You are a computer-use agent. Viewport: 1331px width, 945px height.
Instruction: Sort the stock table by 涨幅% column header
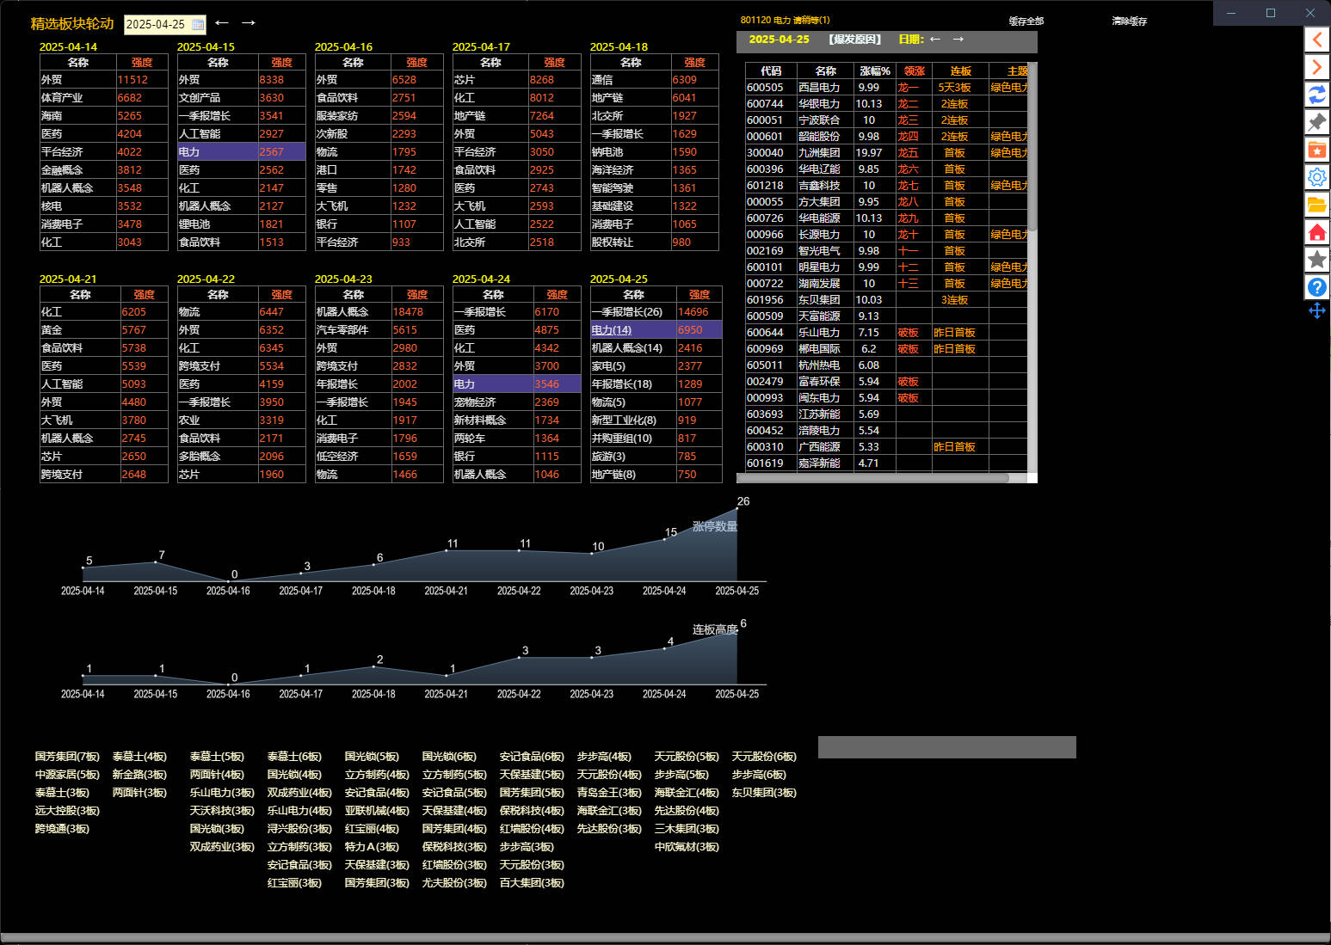874,71
